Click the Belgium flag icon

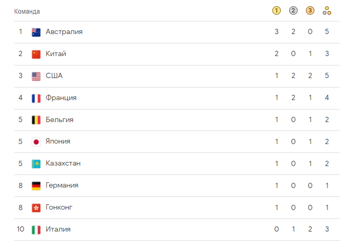(x=36, y=120)
